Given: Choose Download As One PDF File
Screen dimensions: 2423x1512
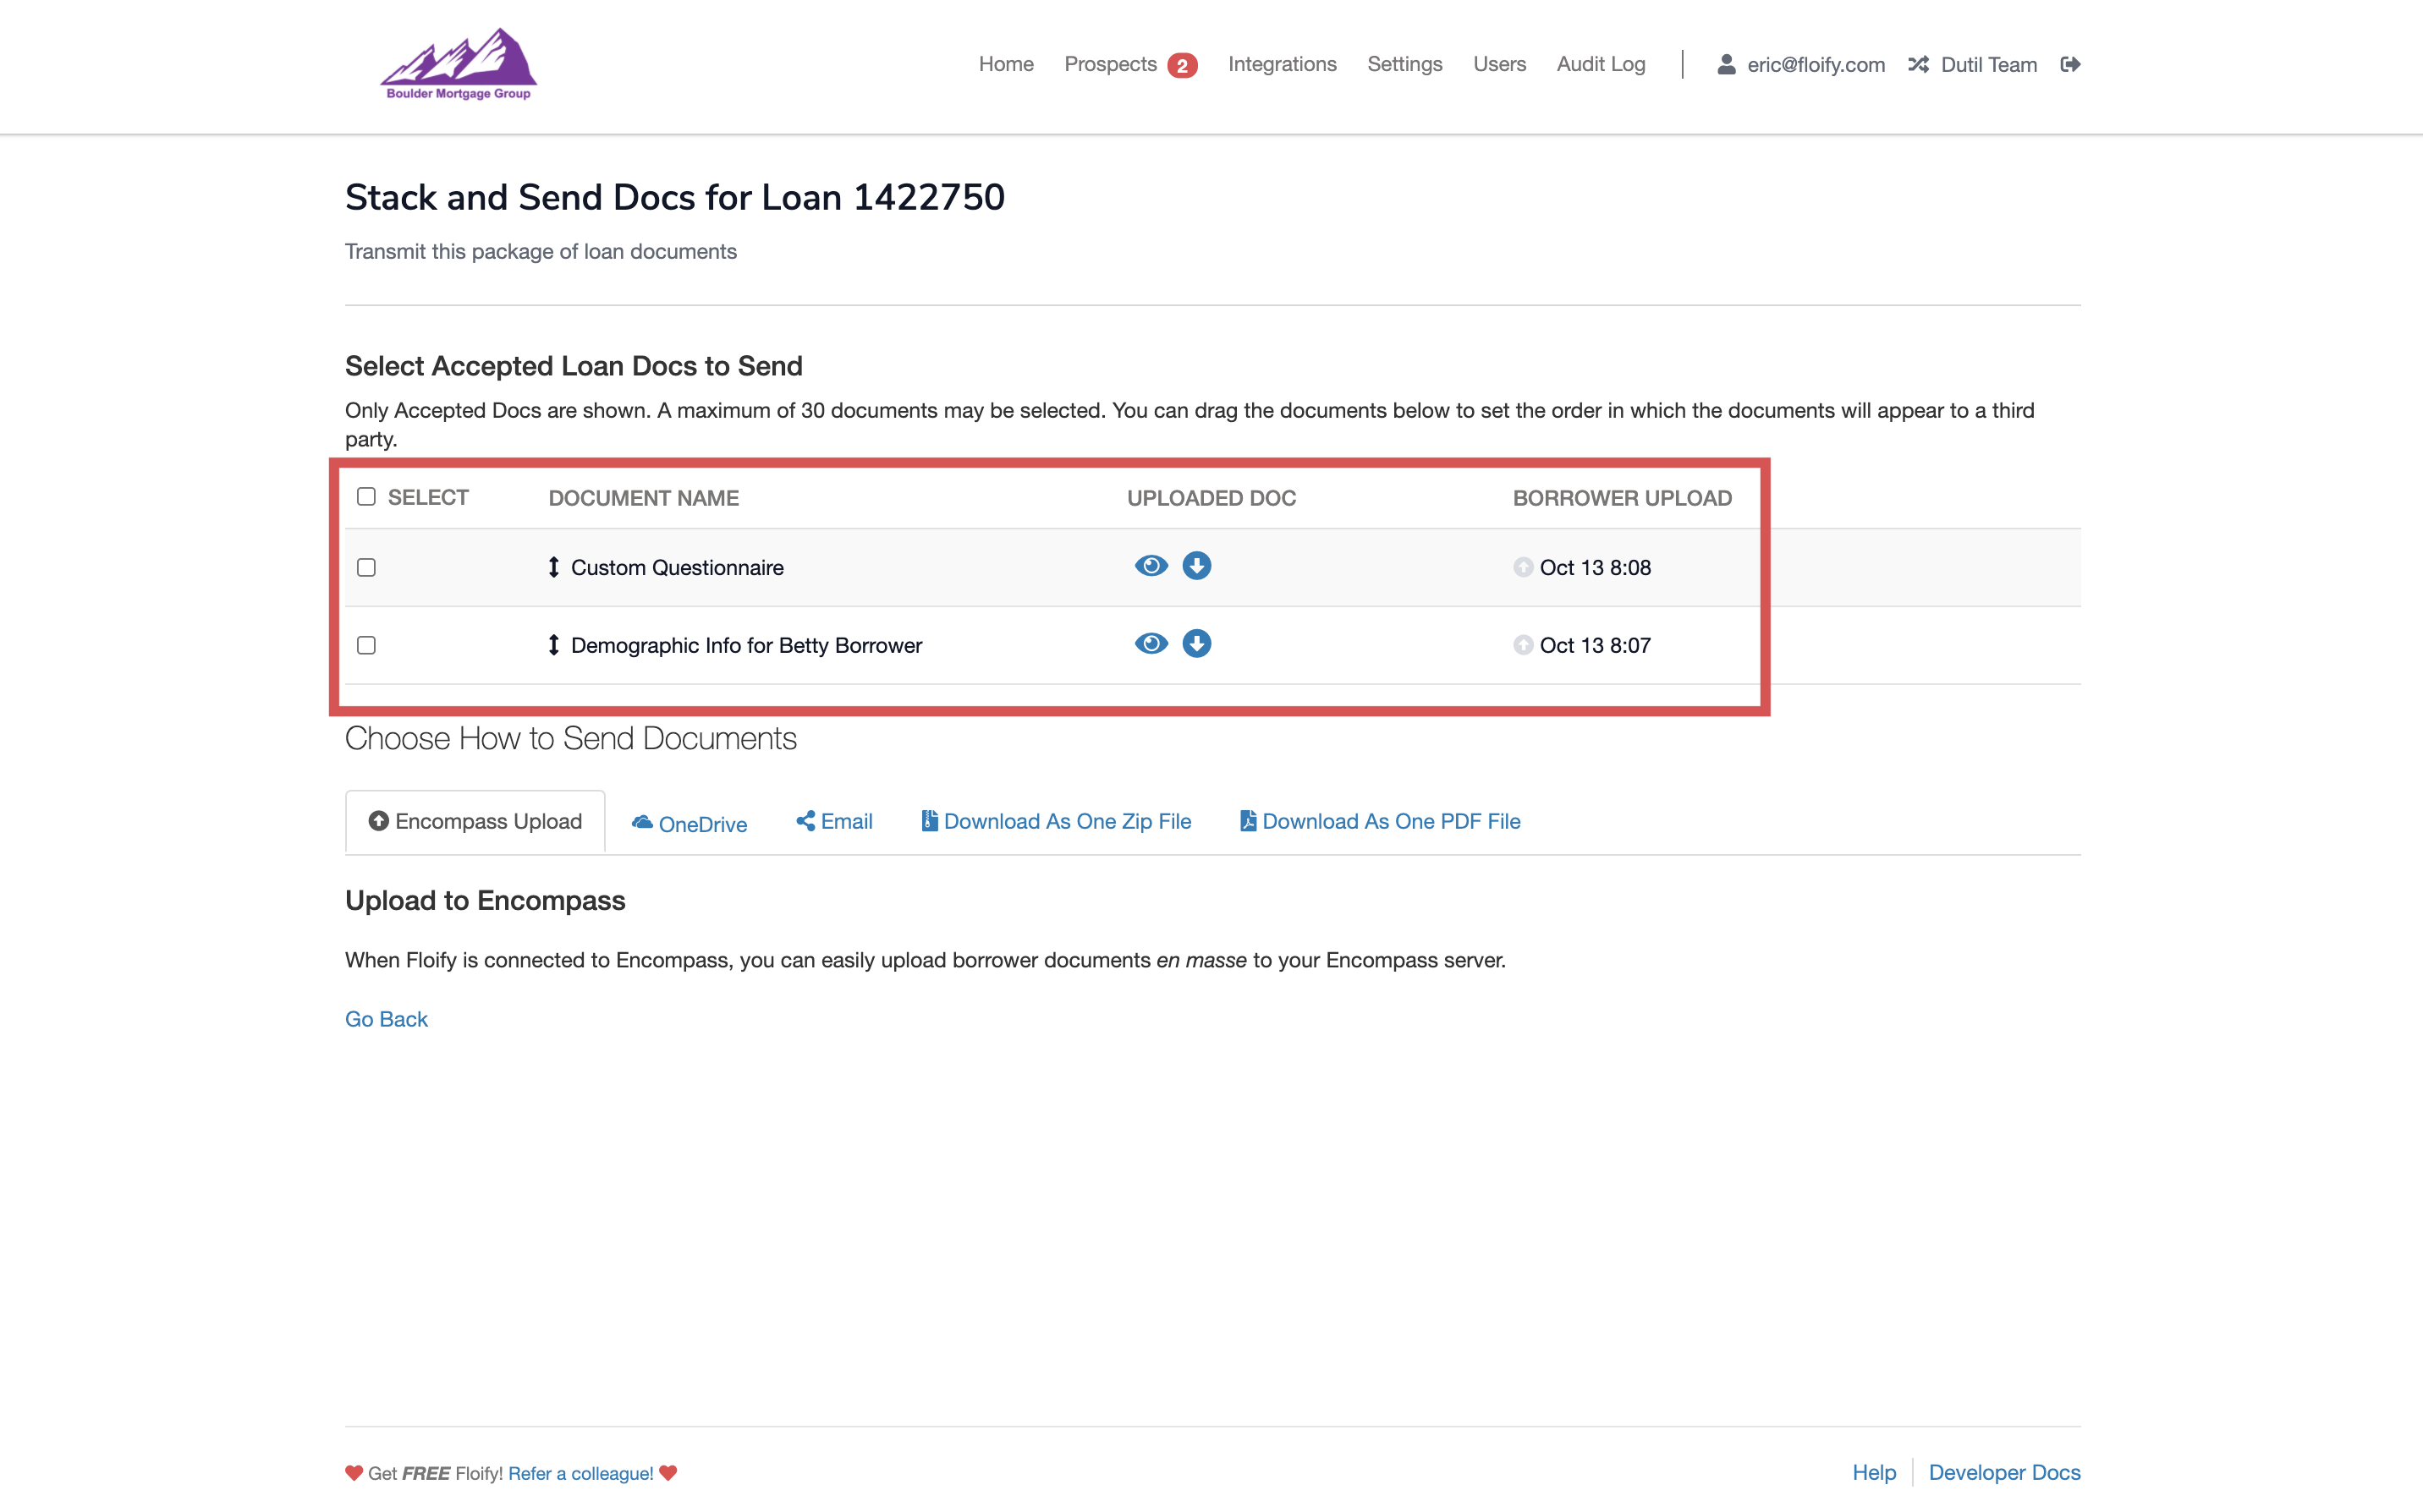Looking at the screenshot, I should tap(1380, 821).
